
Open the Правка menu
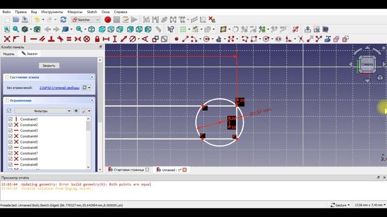[21, 12]
